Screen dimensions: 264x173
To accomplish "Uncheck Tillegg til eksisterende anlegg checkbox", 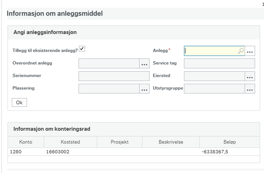I will coord(82,49).
